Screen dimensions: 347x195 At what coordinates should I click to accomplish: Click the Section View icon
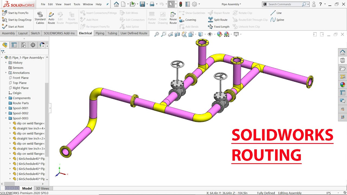[x=177, y=34]
